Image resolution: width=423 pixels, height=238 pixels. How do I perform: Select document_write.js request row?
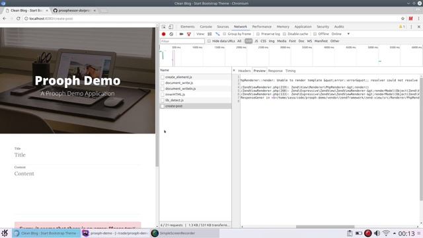[x=196, y=83]
